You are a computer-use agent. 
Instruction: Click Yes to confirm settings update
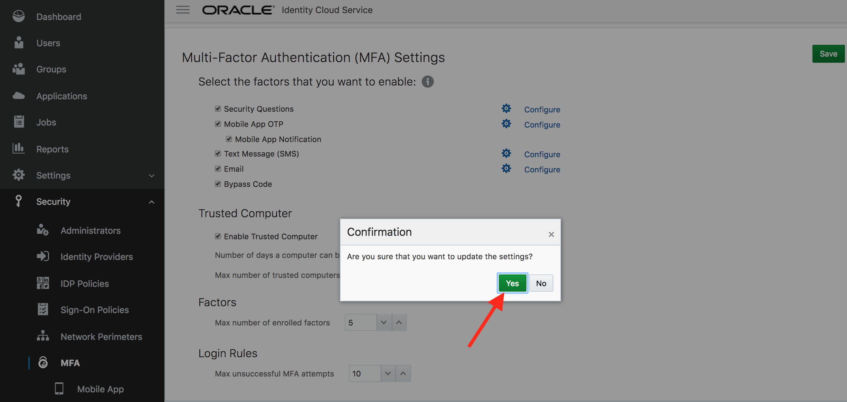tap(512, 283)
